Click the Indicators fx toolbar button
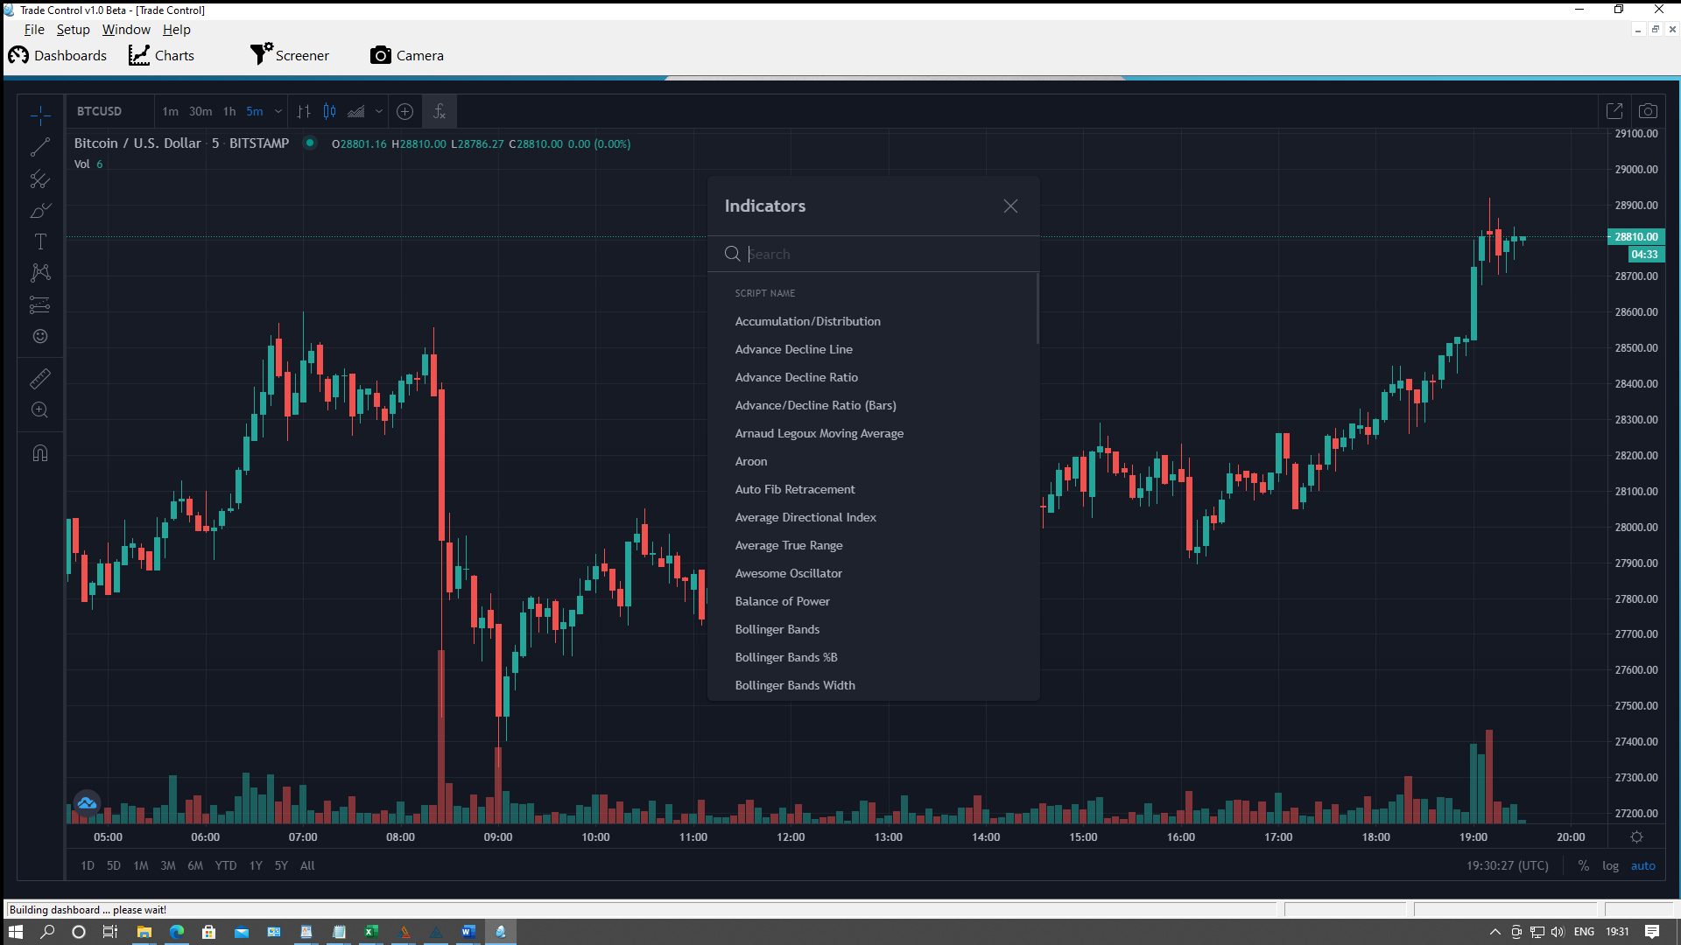This screenshot has width=1681, height=945. coord(440,111)
